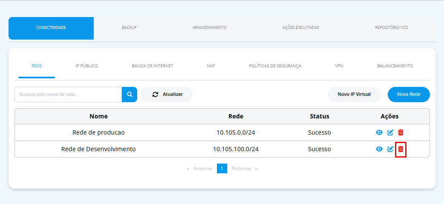Open the Ações Executadas tab
This screenshot has height=204, width=444.
301,28
